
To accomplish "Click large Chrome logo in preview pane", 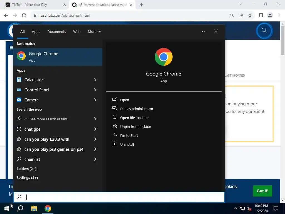I will pos(164,57).
